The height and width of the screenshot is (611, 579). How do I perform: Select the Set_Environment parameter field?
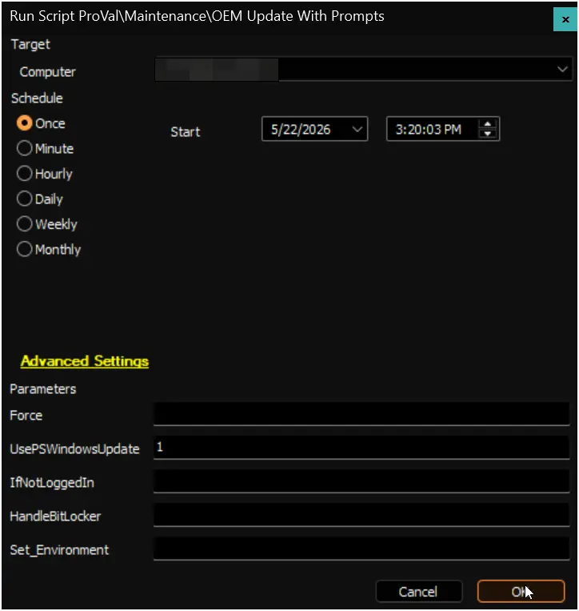tap(361, 549)
